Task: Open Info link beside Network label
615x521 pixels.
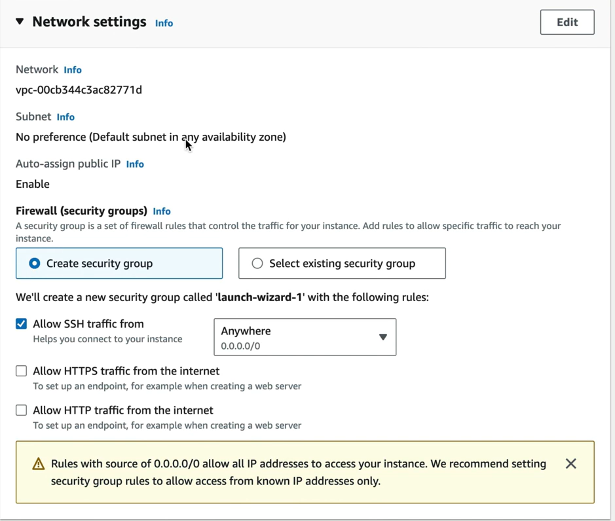Action: click(x=73, y=70)
